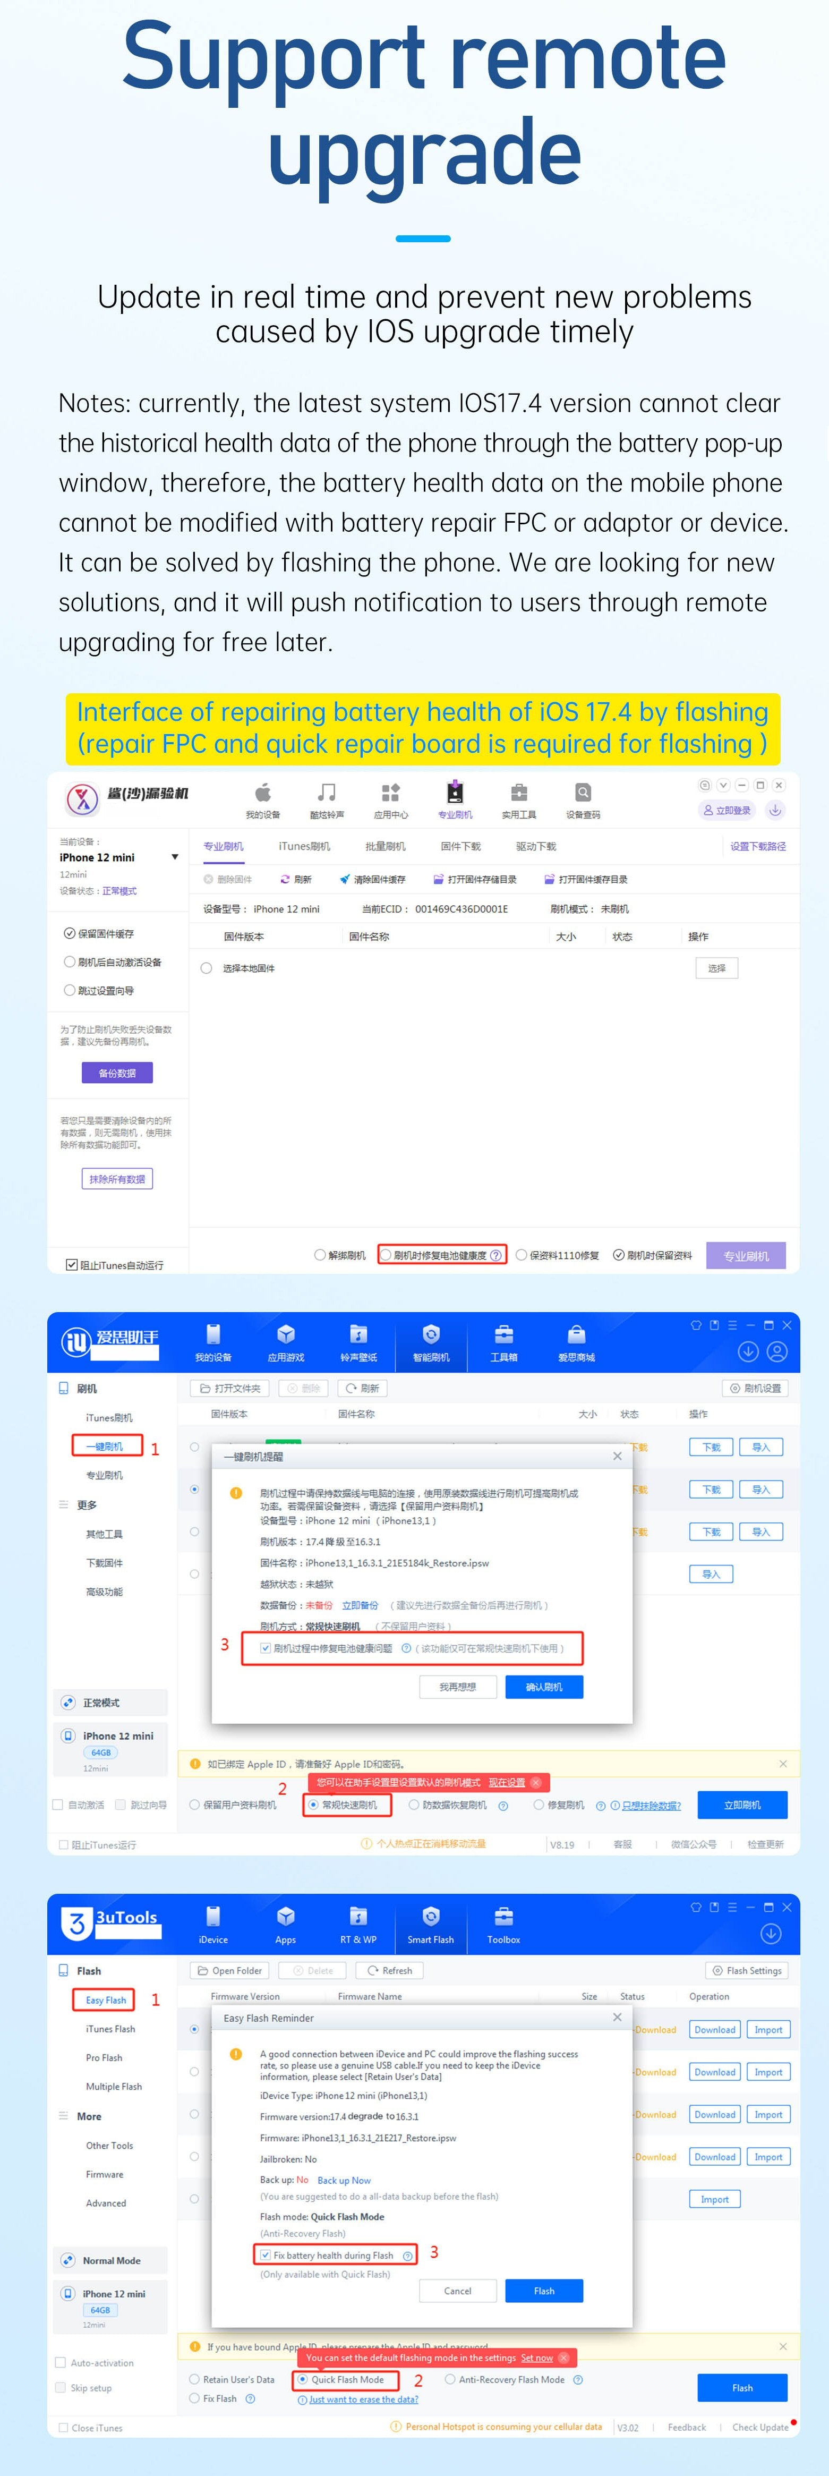The image size is (829, 2476).
Task: Open 工具箱 icon in 爱思助手
Action: [x=503, y=1334]
